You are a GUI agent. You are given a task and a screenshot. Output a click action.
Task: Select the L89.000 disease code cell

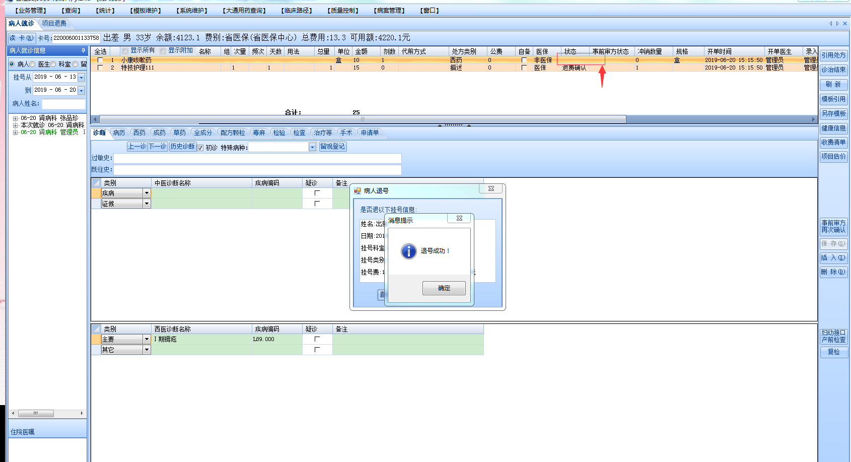coord(277,339)
